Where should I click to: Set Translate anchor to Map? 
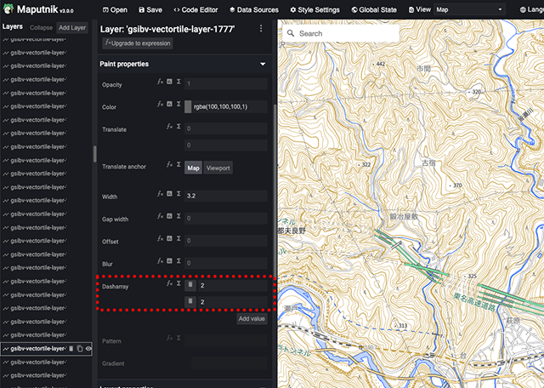click(194, 168)
